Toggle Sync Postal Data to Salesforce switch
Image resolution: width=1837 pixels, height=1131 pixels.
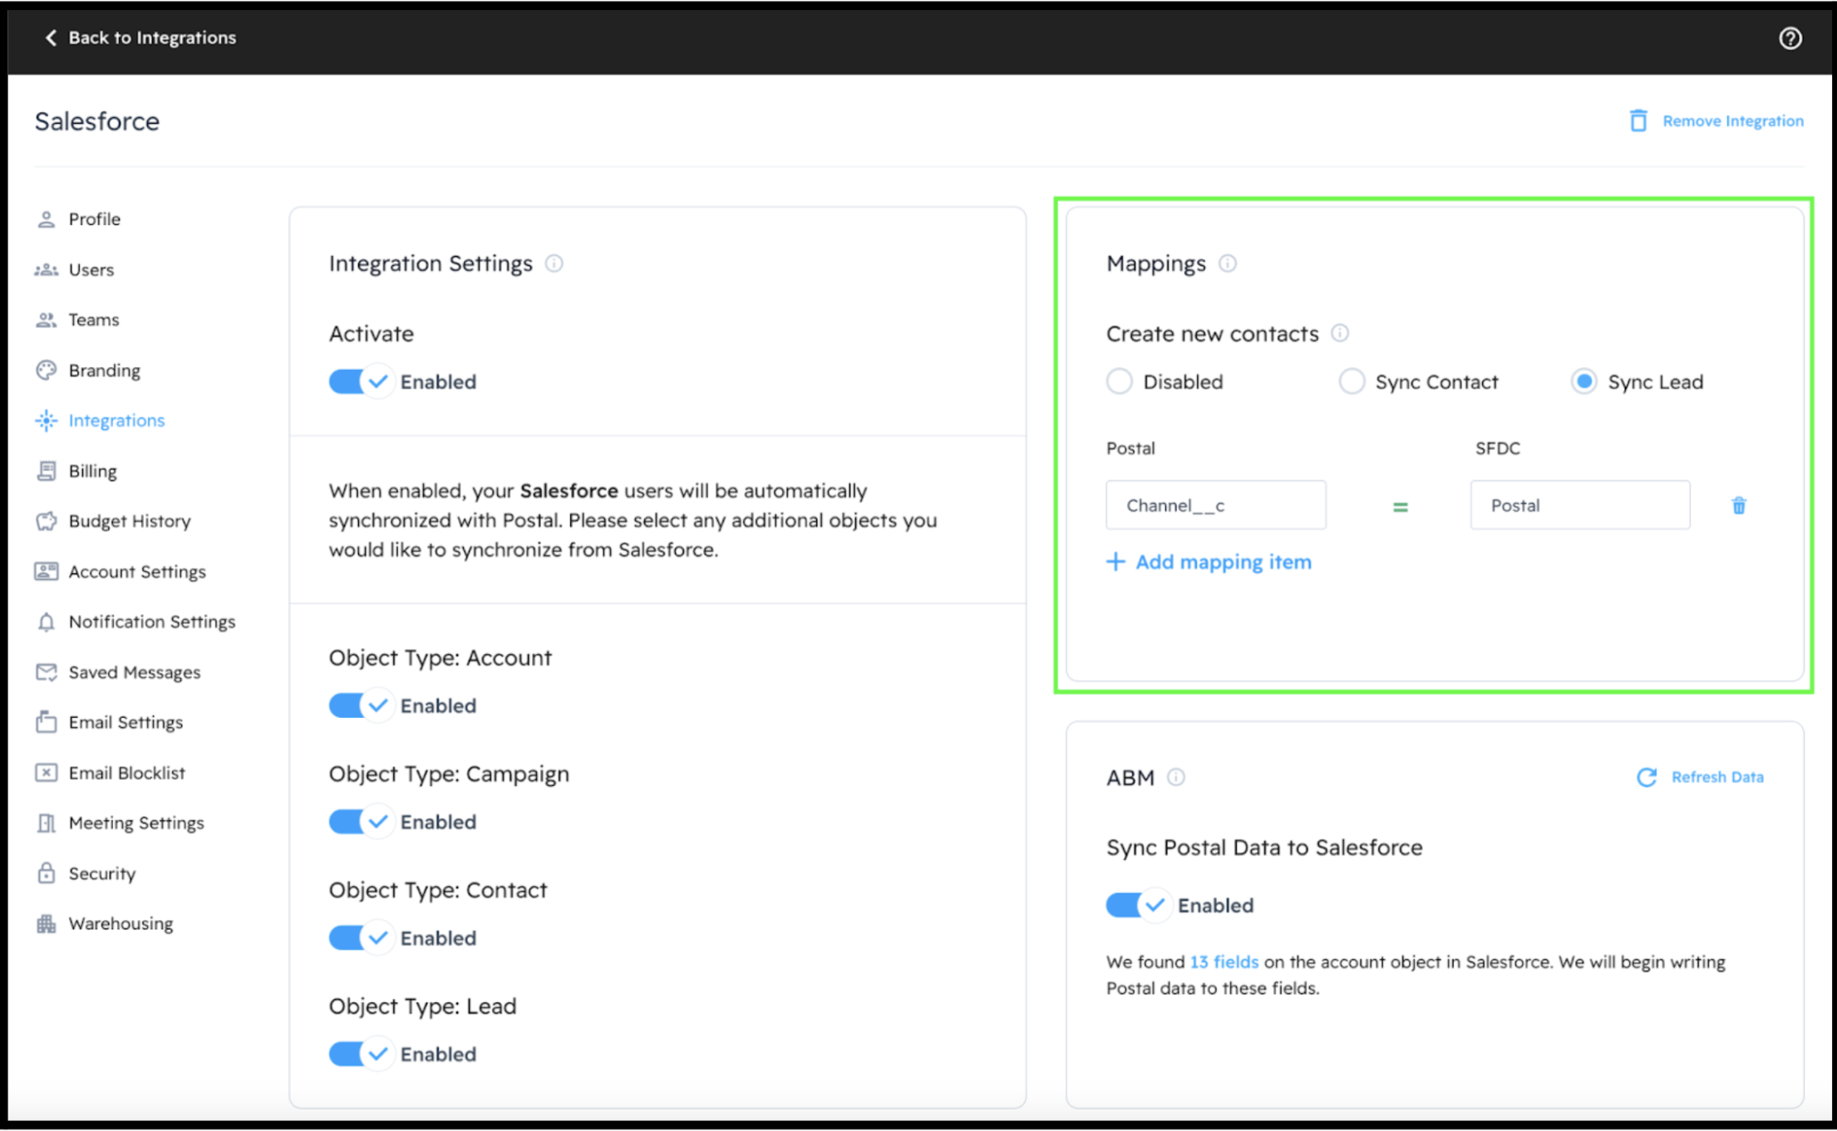click(x=1136, y=905)
